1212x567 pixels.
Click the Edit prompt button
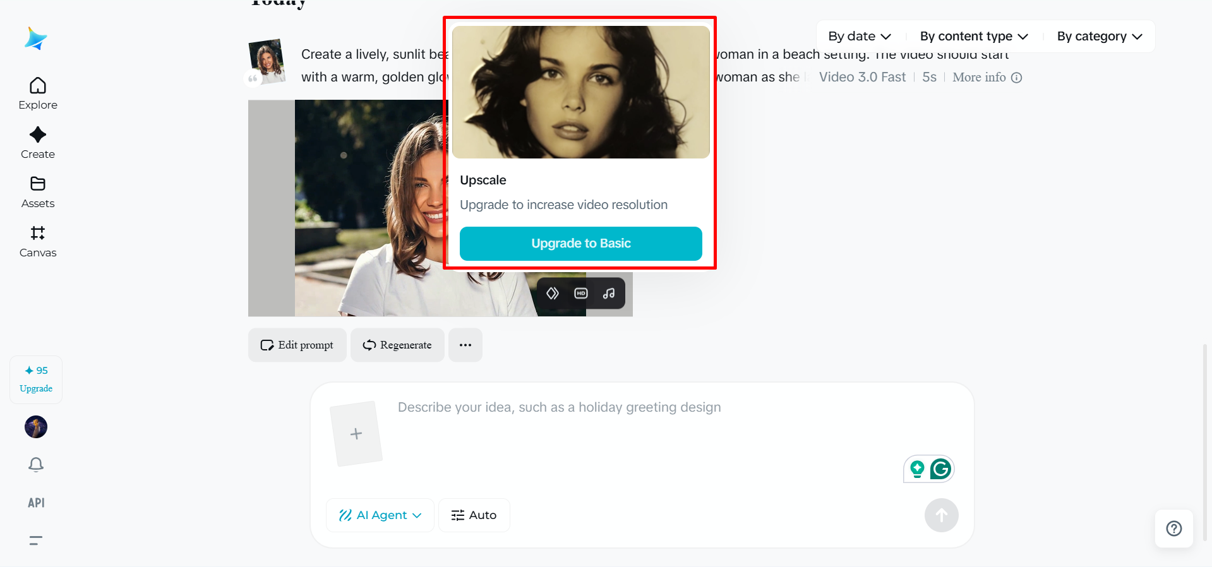[297, 345]
